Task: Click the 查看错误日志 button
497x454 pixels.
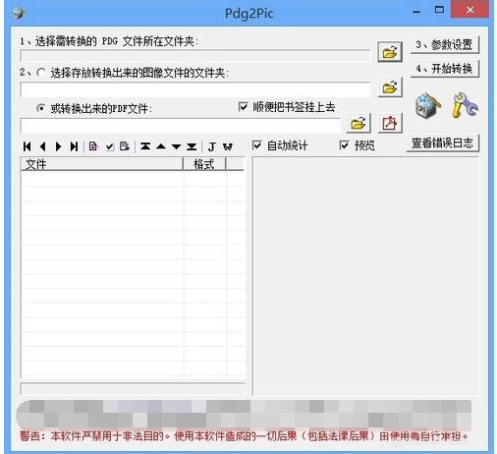Action: [x=442, y=143]
